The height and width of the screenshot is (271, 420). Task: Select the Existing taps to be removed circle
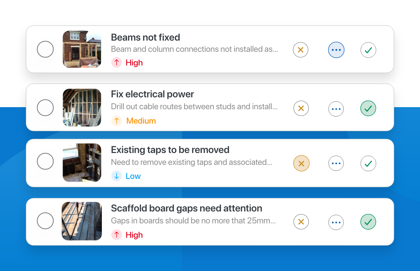(x=45, y=161)
